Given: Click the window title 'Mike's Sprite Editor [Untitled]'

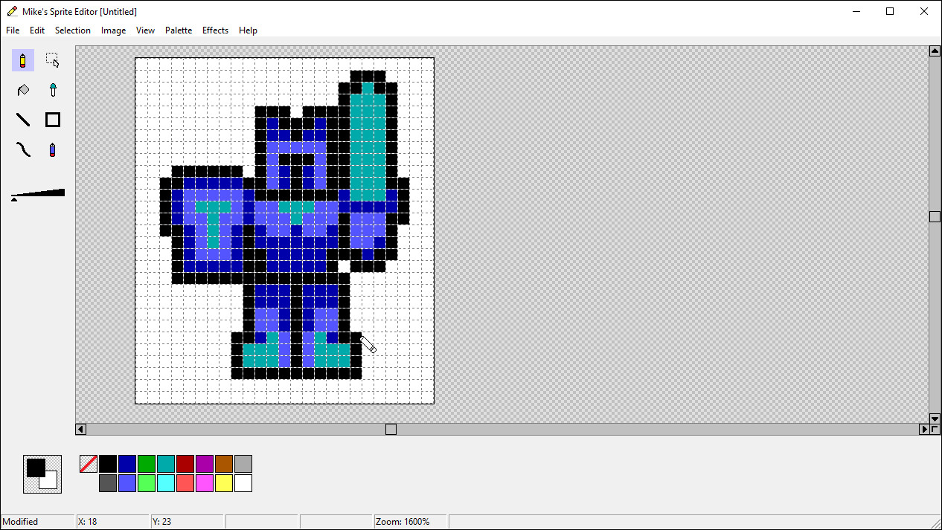Looking at the screenshot, I should coord(80,12).
